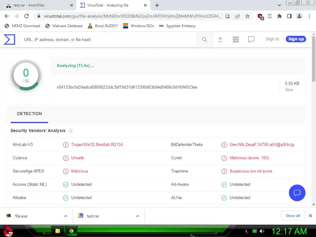Viewport: 316px width, 237px height.
Task: Toggle the browser side panel icon
Action: pyautogui.click(x=289, y=16)
